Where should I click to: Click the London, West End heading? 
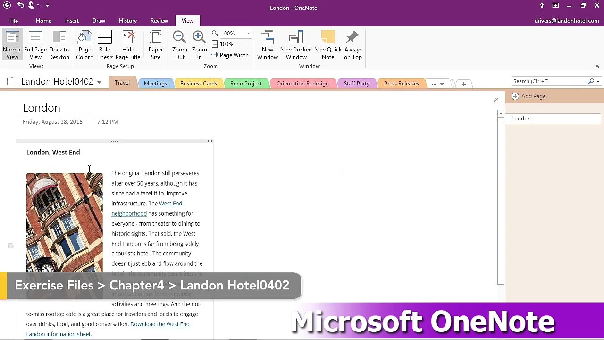[53, 152]
